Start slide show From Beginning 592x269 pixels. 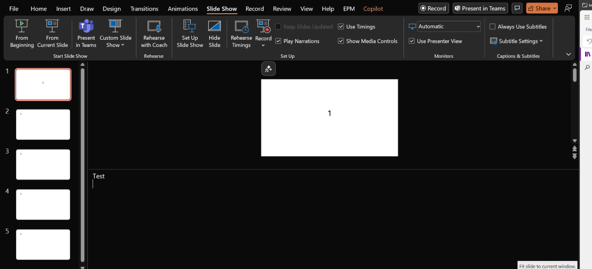tap(21, 33)
